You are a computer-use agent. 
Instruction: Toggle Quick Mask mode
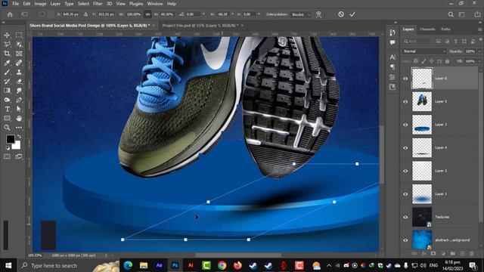pyautogui.click(x=7, y=156)
